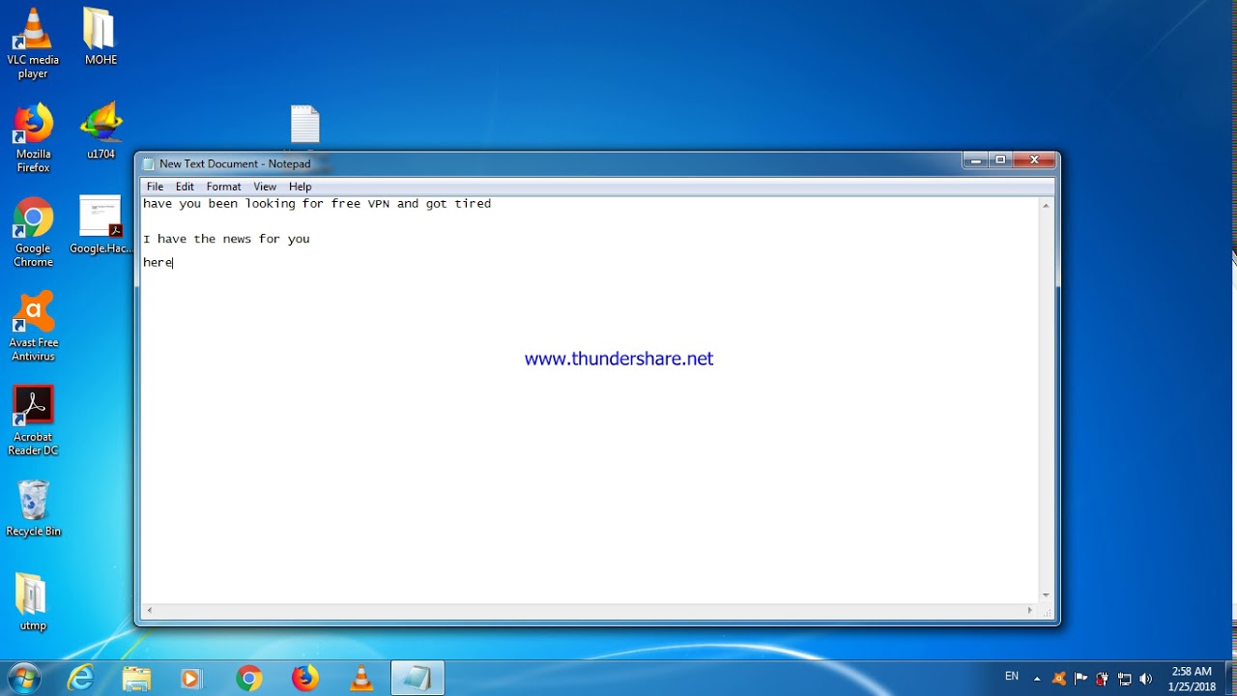Open Windows Explorer from the taskbar

[137, 679]
